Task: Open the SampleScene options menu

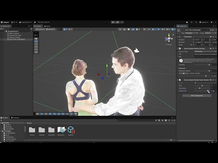Action: click(x=31, y=31)
